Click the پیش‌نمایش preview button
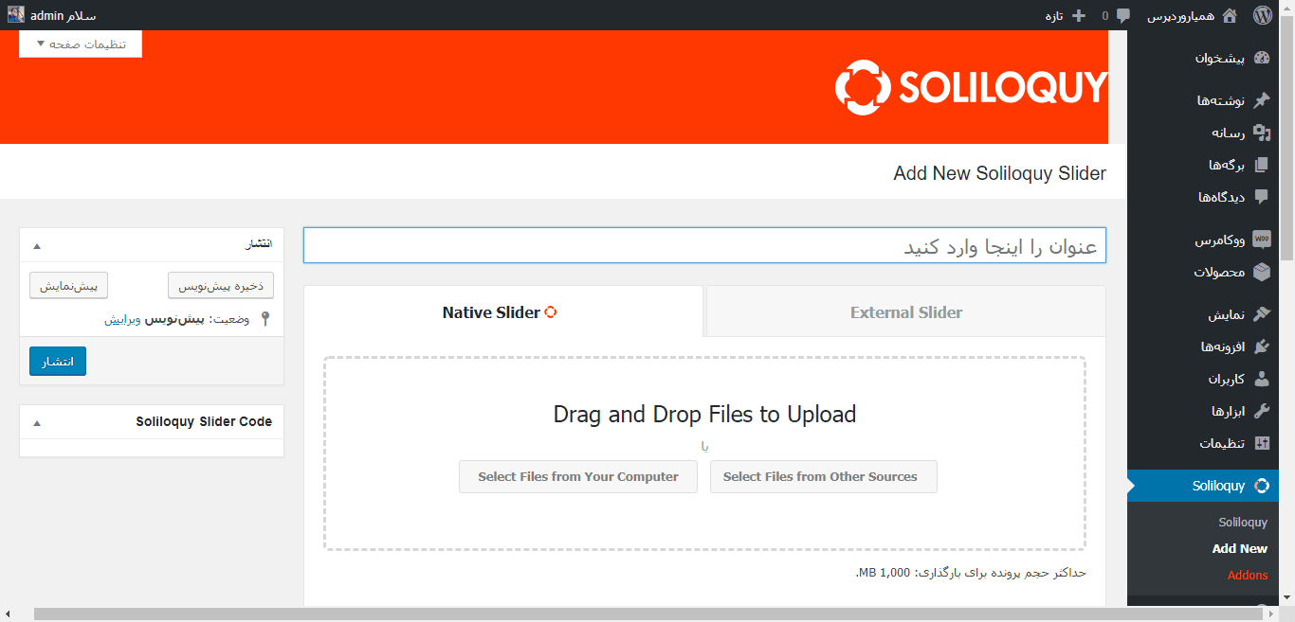This screenshot has height=622, width=1295. click(x=69, y=285)
